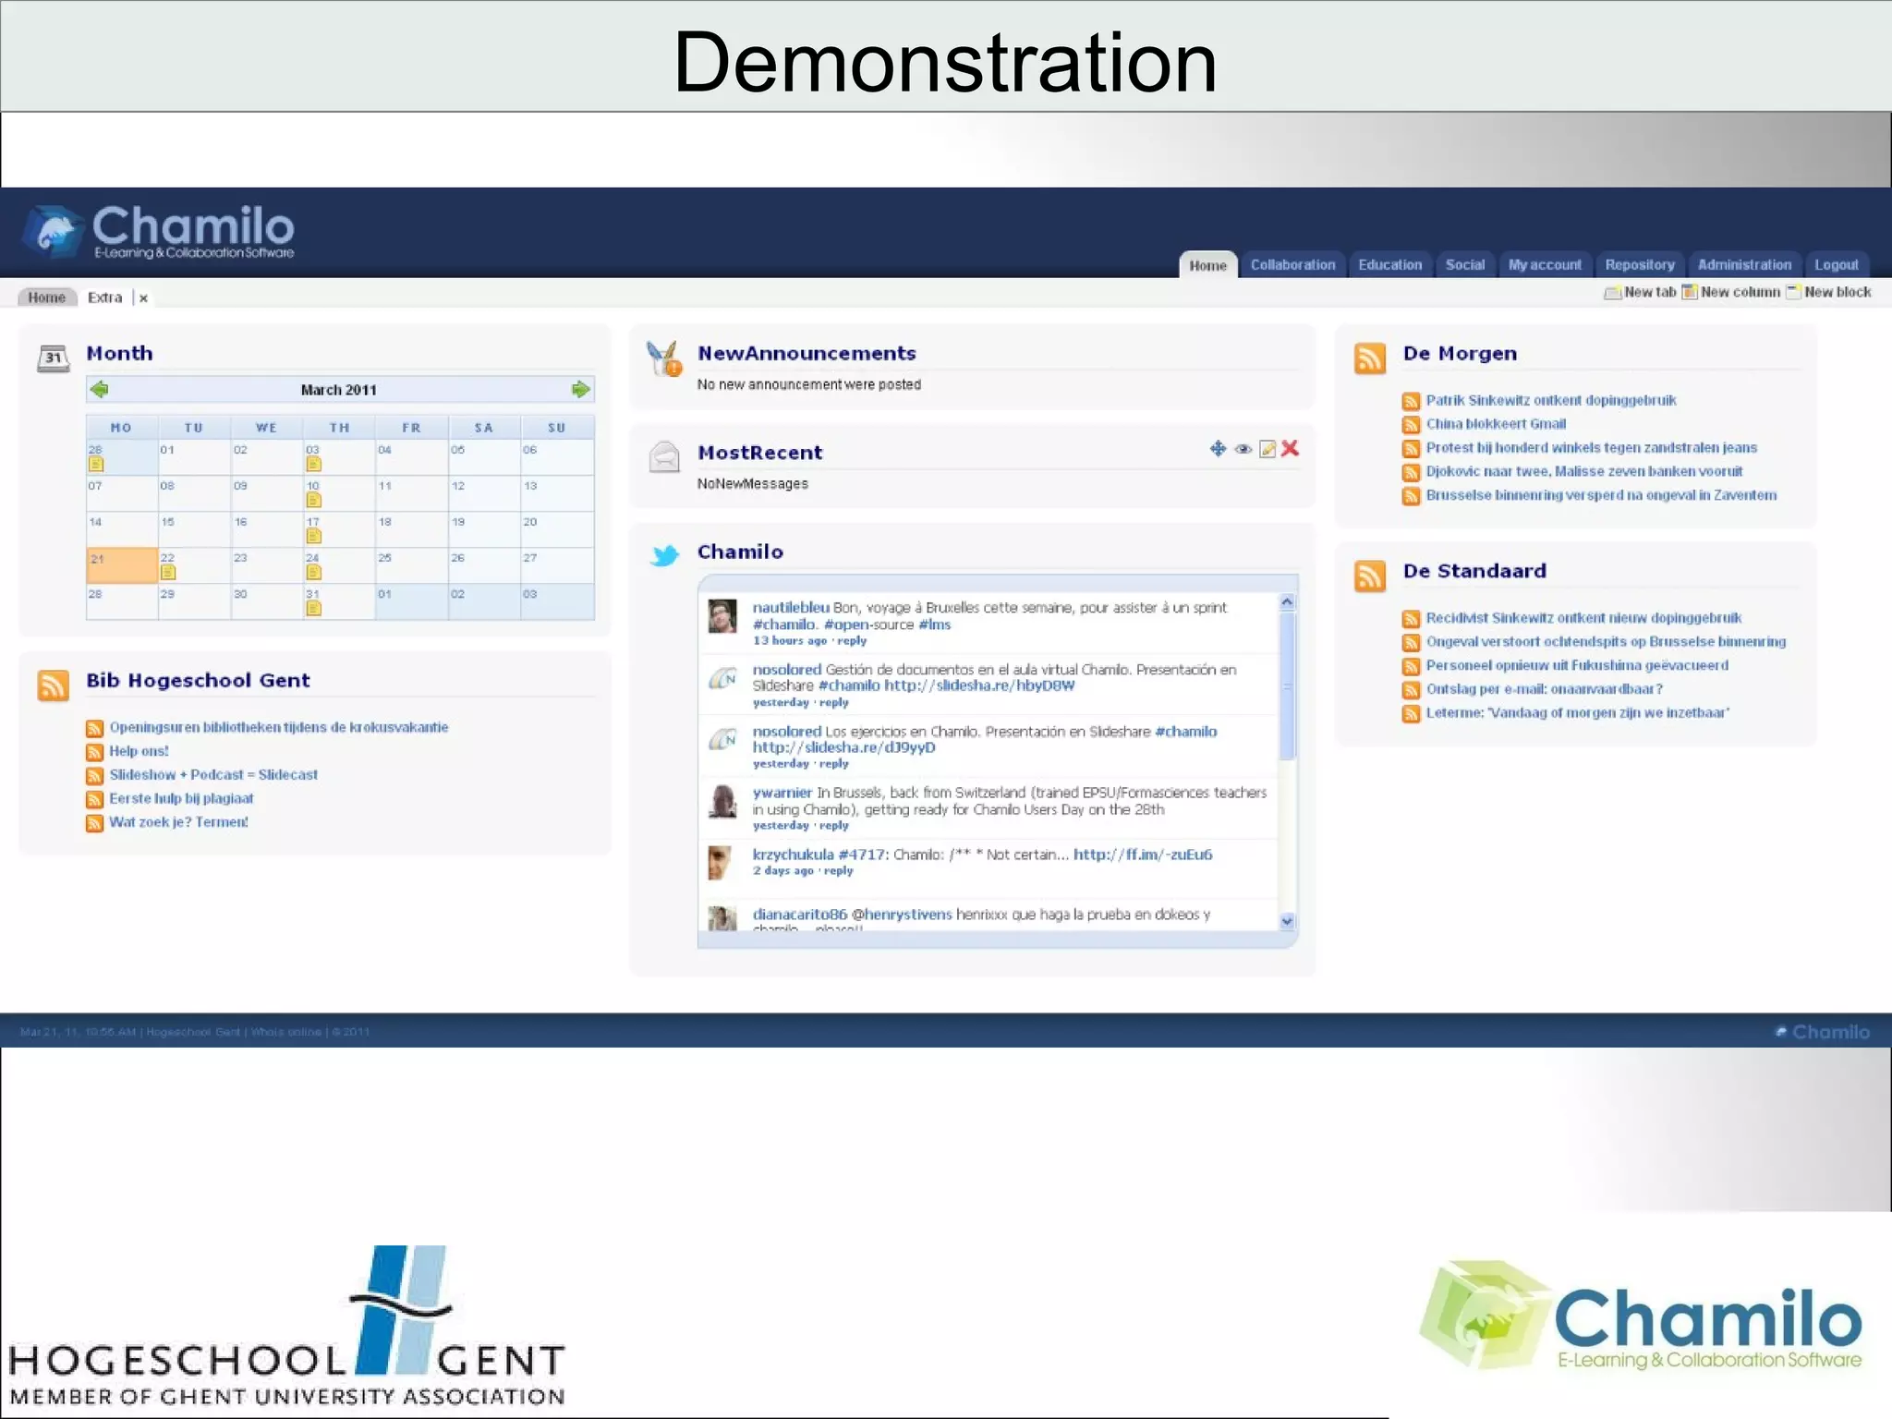Go to previous month with green left arrow

pos(100,390)
